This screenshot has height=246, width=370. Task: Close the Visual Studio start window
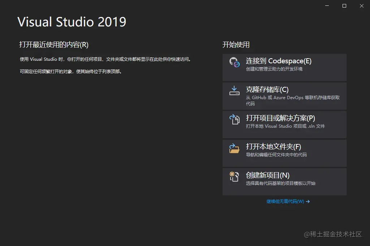click(x=361, y=6)
